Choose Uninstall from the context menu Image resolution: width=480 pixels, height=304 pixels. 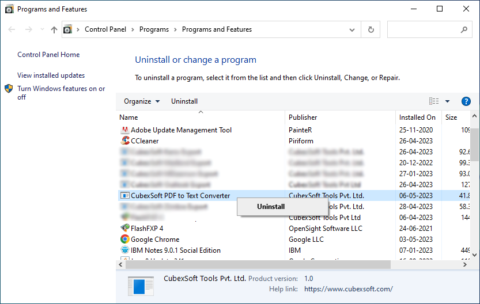[282, 207]
